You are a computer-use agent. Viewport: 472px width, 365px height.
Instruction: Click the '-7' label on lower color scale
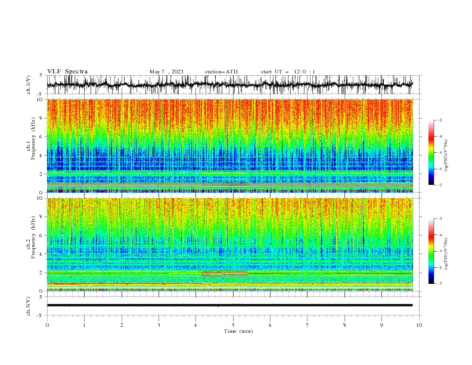440,284
